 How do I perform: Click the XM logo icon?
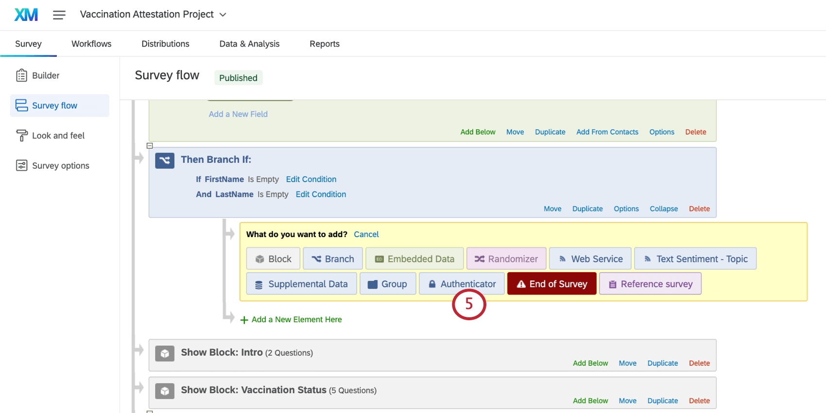coord(26,15)
